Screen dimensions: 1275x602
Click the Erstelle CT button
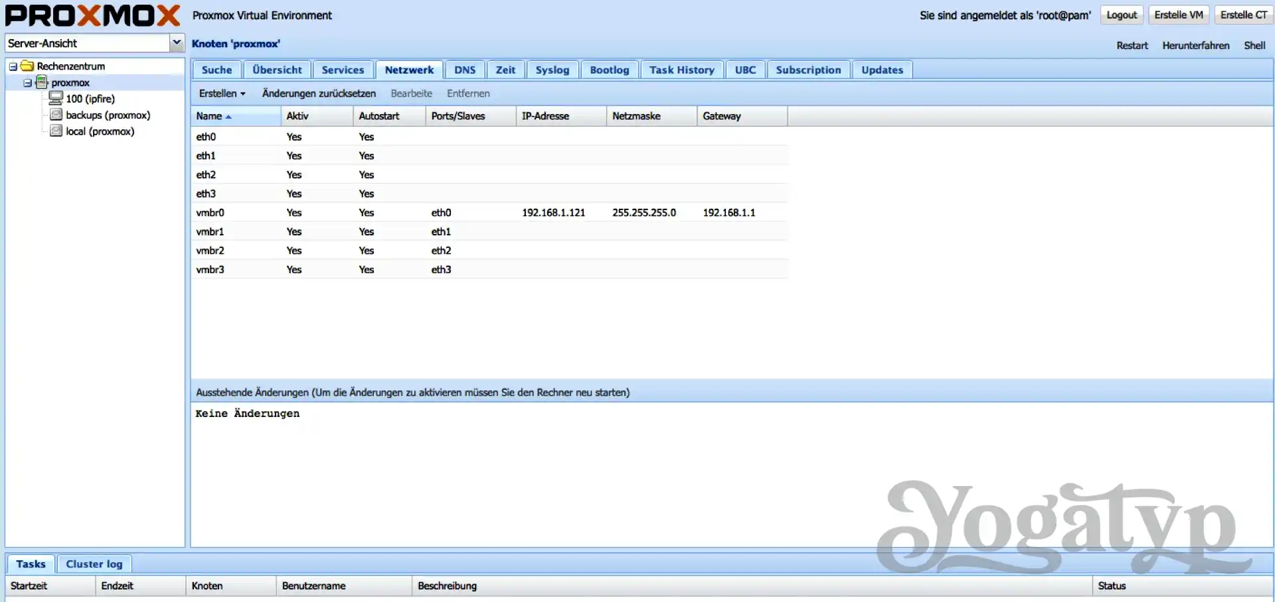[1244, 15]
